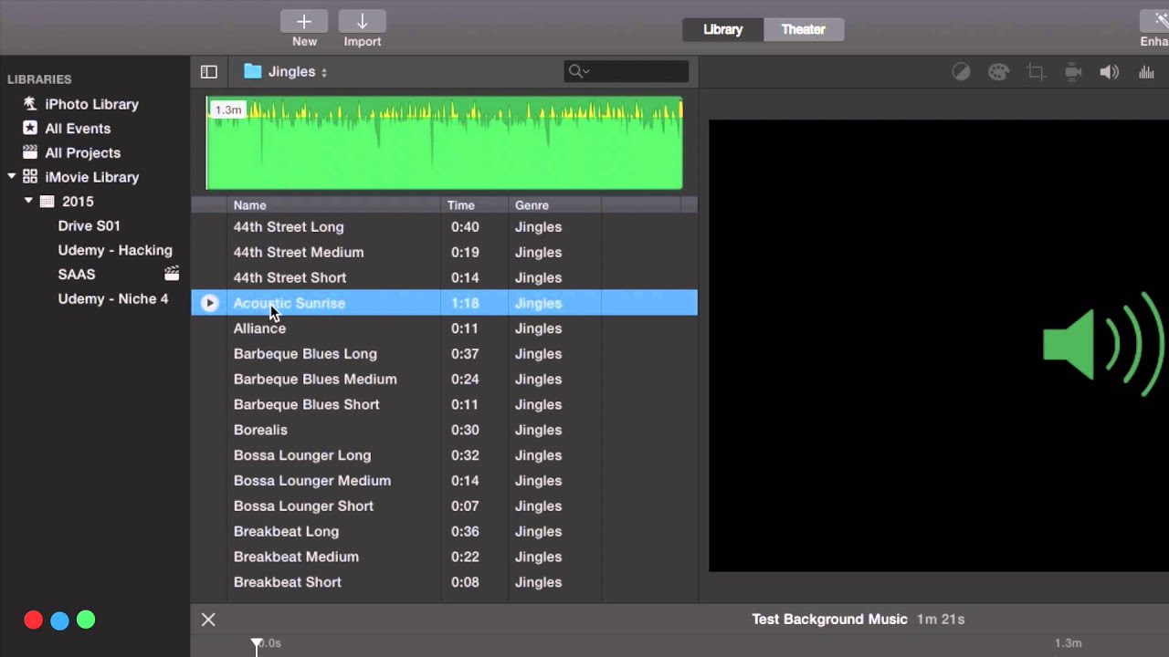This screenshot has height=657, width=1169.
Task: Click the blue dot button
Action: [x=59, y=620]
